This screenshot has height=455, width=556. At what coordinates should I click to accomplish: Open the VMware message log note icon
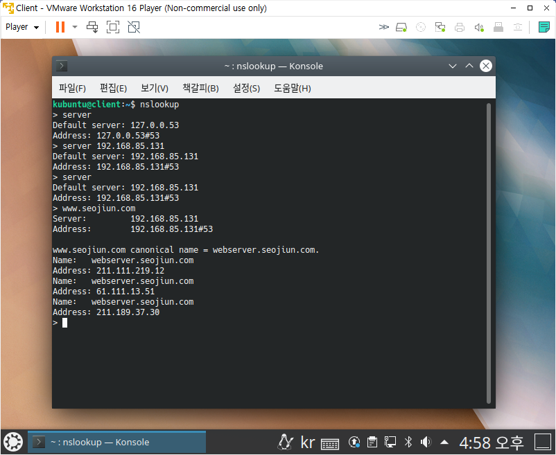(x=544, y=27)
